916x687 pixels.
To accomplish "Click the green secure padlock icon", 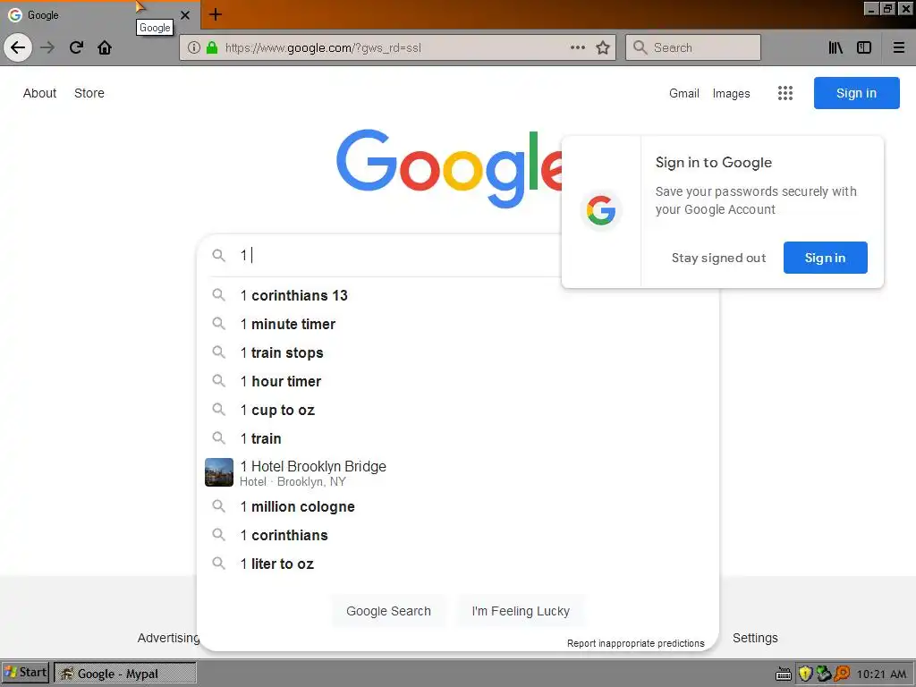I will coord(212,47).
